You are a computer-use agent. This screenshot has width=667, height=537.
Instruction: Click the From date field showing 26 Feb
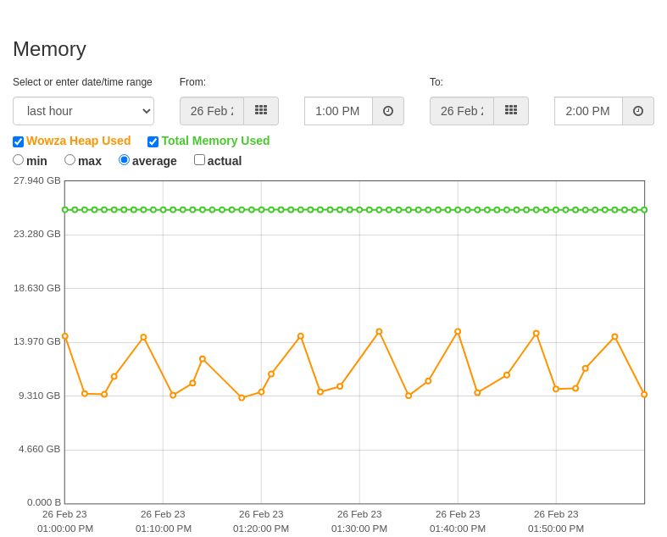(212, 111)
